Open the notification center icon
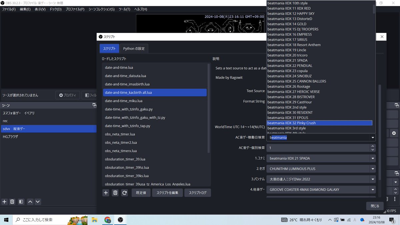This screenshot has height=225, width=400. pos(392,220)
